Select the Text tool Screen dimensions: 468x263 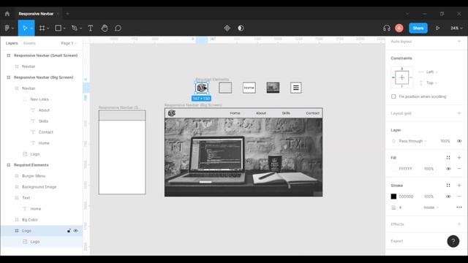91,28
